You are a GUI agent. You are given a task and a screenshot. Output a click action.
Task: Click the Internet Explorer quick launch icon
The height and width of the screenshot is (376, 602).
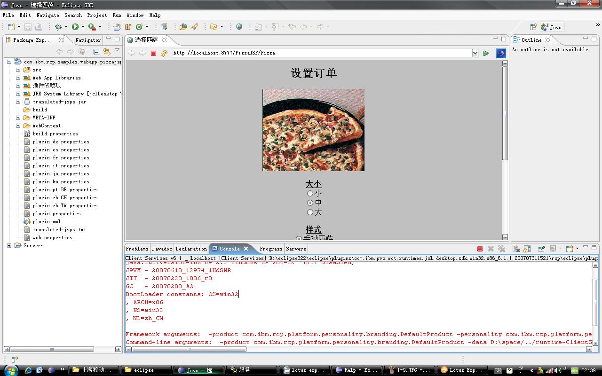tap(29, 370)
